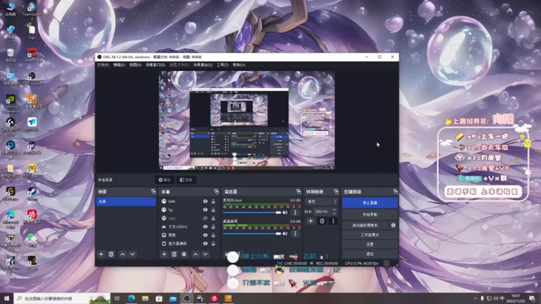541x304 pixels.
Task: Move selected source down in Sources panel
Action: (x=206, y=255)
